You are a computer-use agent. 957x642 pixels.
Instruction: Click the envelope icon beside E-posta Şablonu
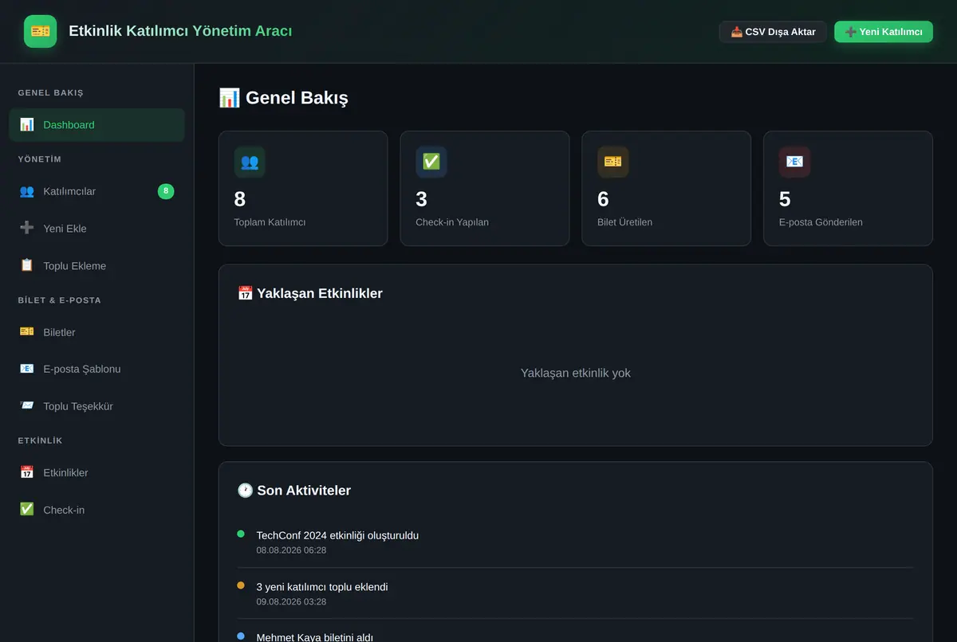27,369
